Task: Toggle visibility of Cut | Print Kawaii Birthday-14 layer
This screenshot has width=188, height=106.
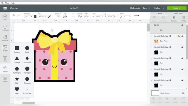Action: click(182, 36)
